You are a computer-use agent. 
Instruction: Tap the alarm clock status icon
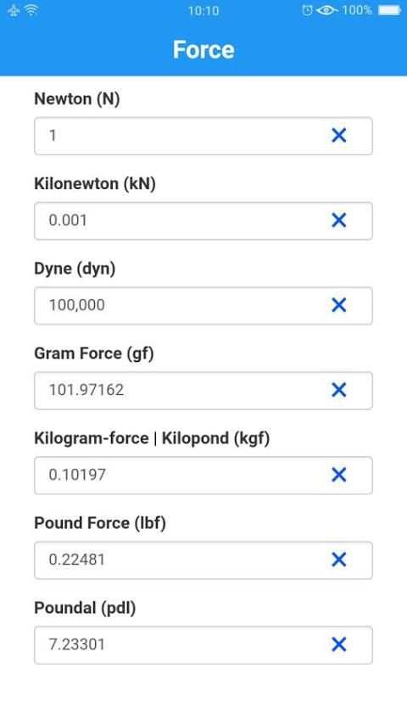coord(307,10)
